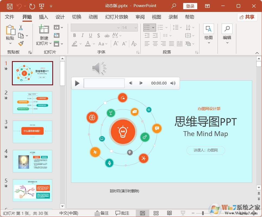Click the Format Painter brush icon

tap(21, 43)
